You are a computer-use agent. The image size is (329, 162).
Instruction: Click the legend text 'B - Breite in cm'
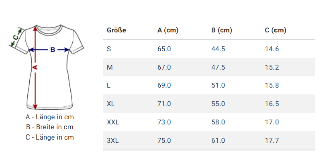pos(50,127)
